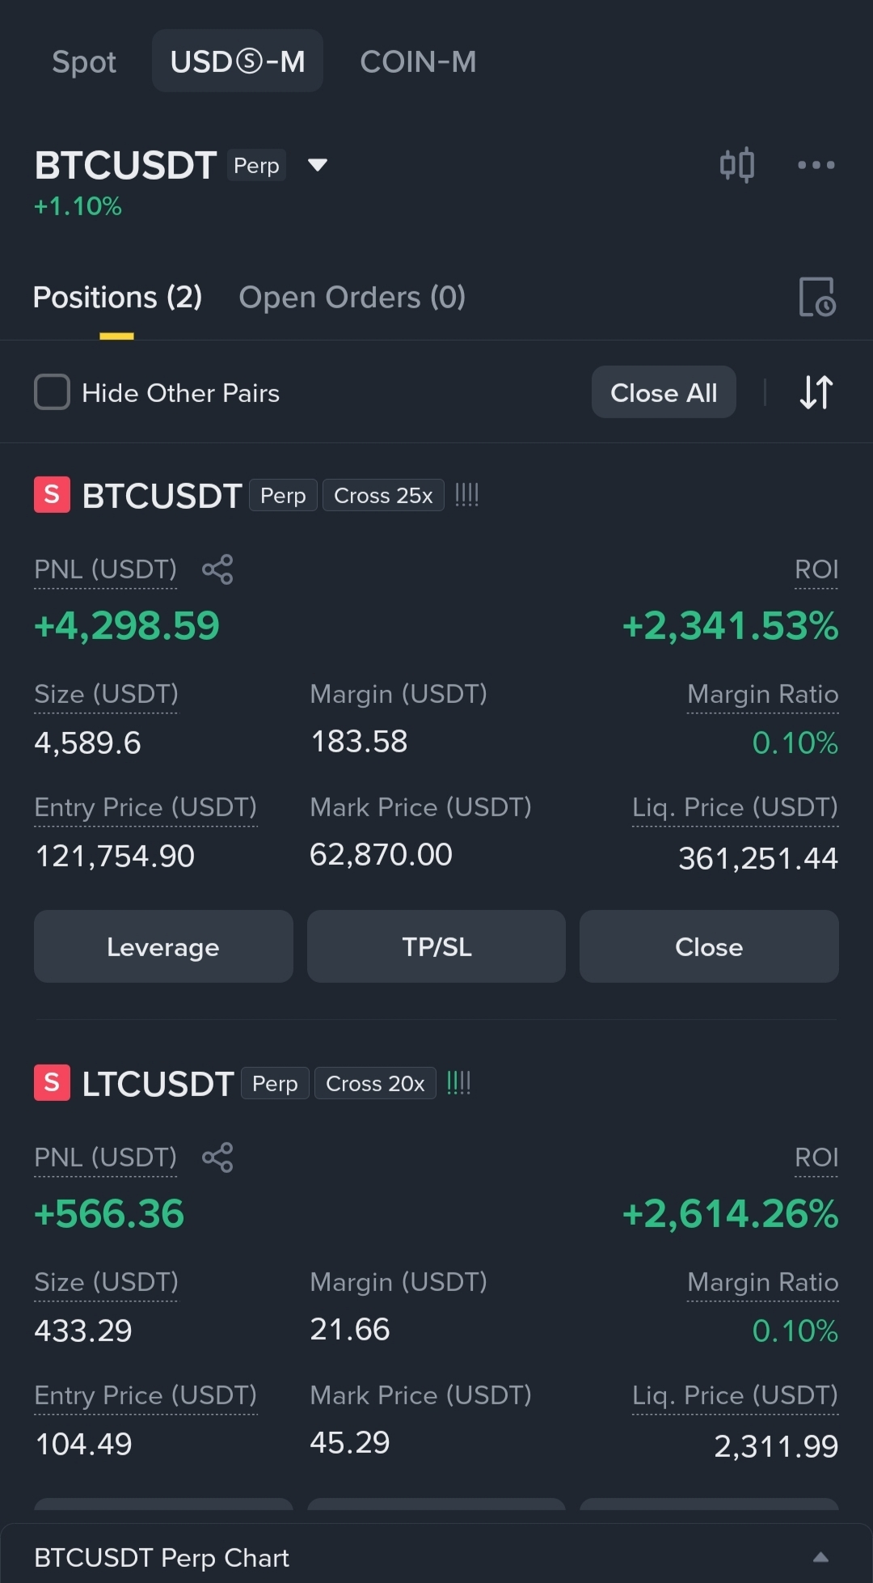Close the BTCUSDT short position
873x1583 pixels.
tap(709, 946)
